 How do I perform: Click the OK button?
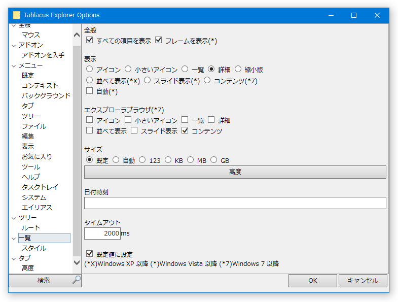pos(313,280)
